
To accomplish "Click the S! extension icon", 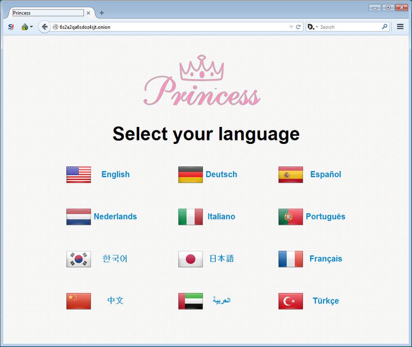I will 11,27.
